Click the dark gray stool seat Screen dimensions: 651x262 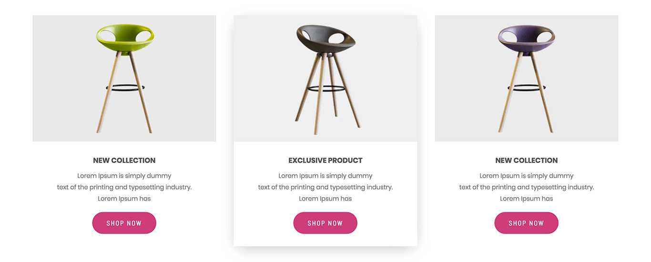coord(325,43)
